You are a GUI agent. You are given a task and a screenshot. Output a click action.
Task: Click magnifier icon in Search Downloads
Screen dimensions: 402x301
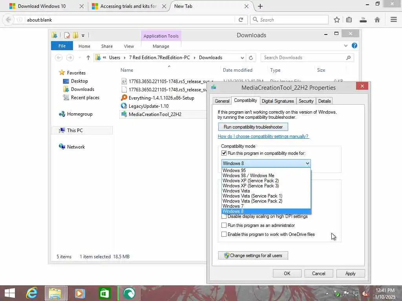348,58
